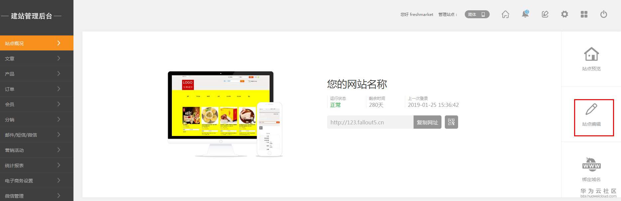Open the 分销 menu item
Image resolution: width=621 pixels, height=201 pixels.
(x=37, y=119)
